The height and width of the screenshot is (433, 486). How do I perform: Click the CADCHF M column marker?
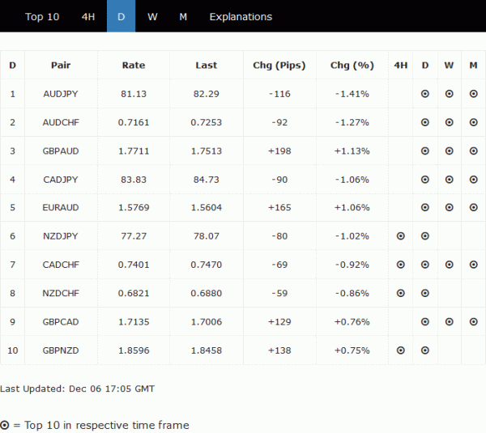click(x=473, y=265)
